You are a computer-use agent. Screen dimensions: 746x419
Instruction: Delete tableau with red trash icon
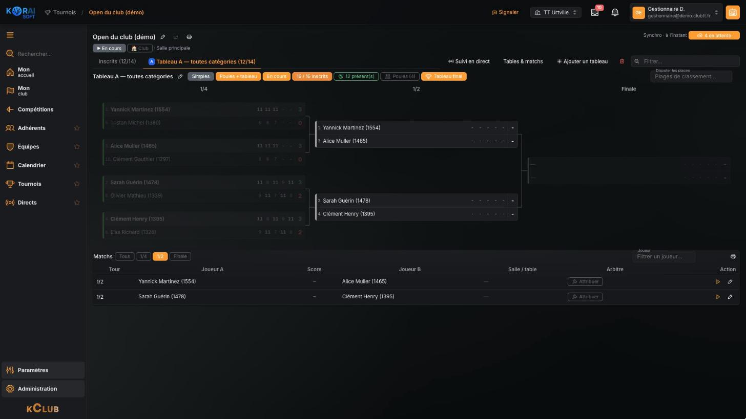622,61
